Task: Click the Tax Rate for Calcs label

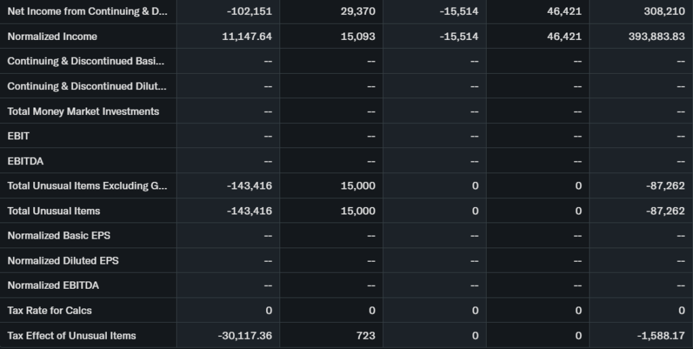Action: click(49, 310)
